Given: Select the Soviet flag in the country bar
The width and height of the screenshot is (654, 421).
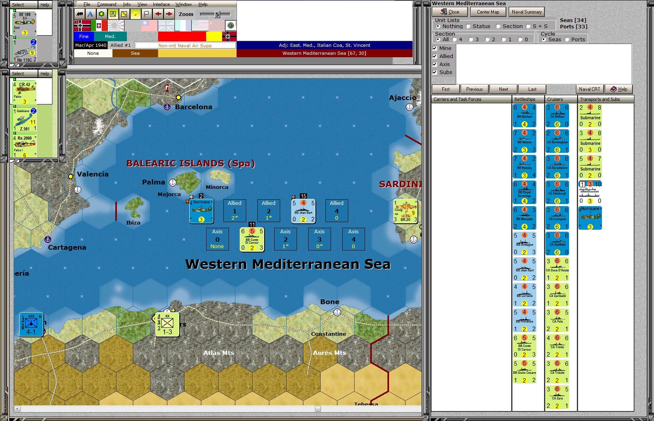Looking at the screenshot, I should pos(217,26).
